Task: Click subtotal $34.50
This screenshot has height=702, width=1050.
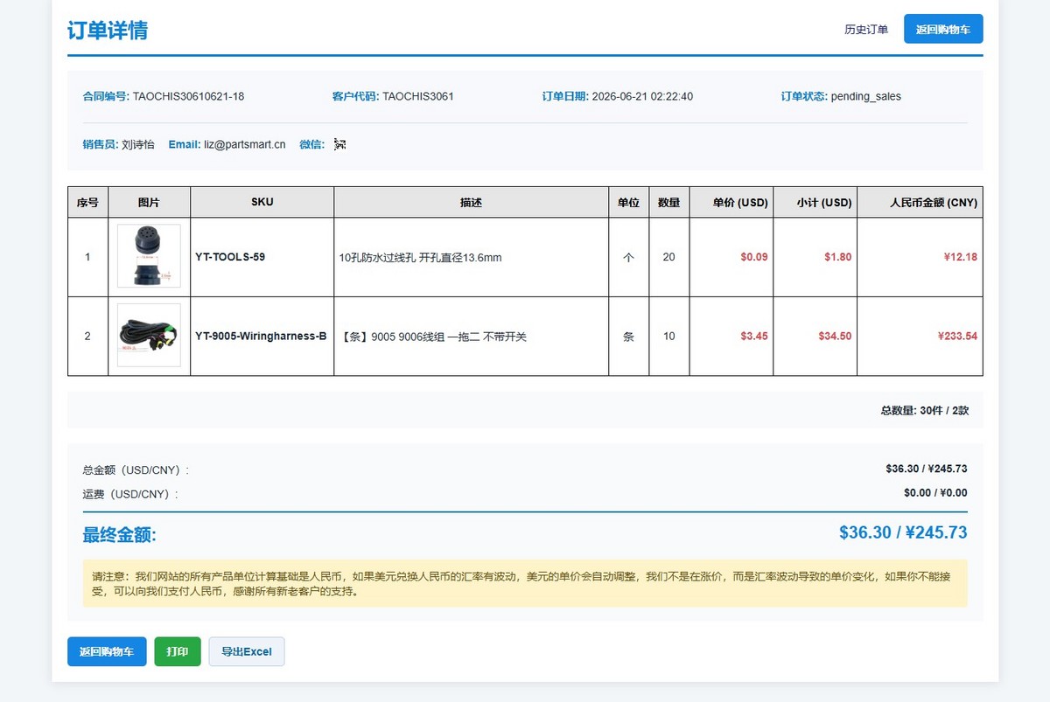Action: [835, 336]
